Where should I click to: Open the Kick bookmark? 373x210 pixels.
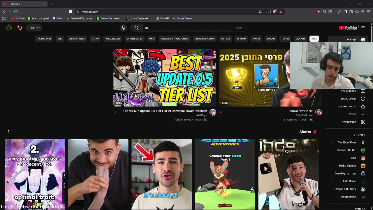[32, 18]
